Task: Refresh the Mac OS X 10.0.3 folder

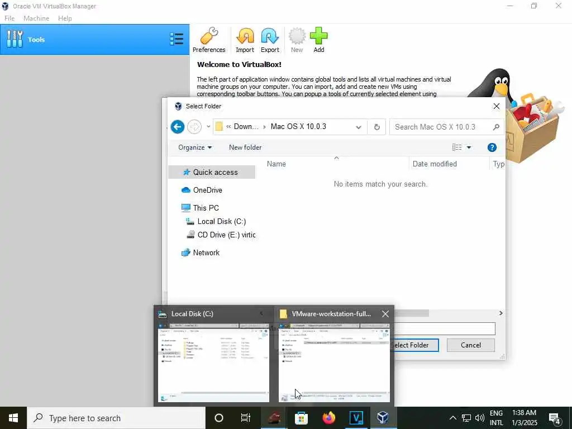Action: (377, 127)
